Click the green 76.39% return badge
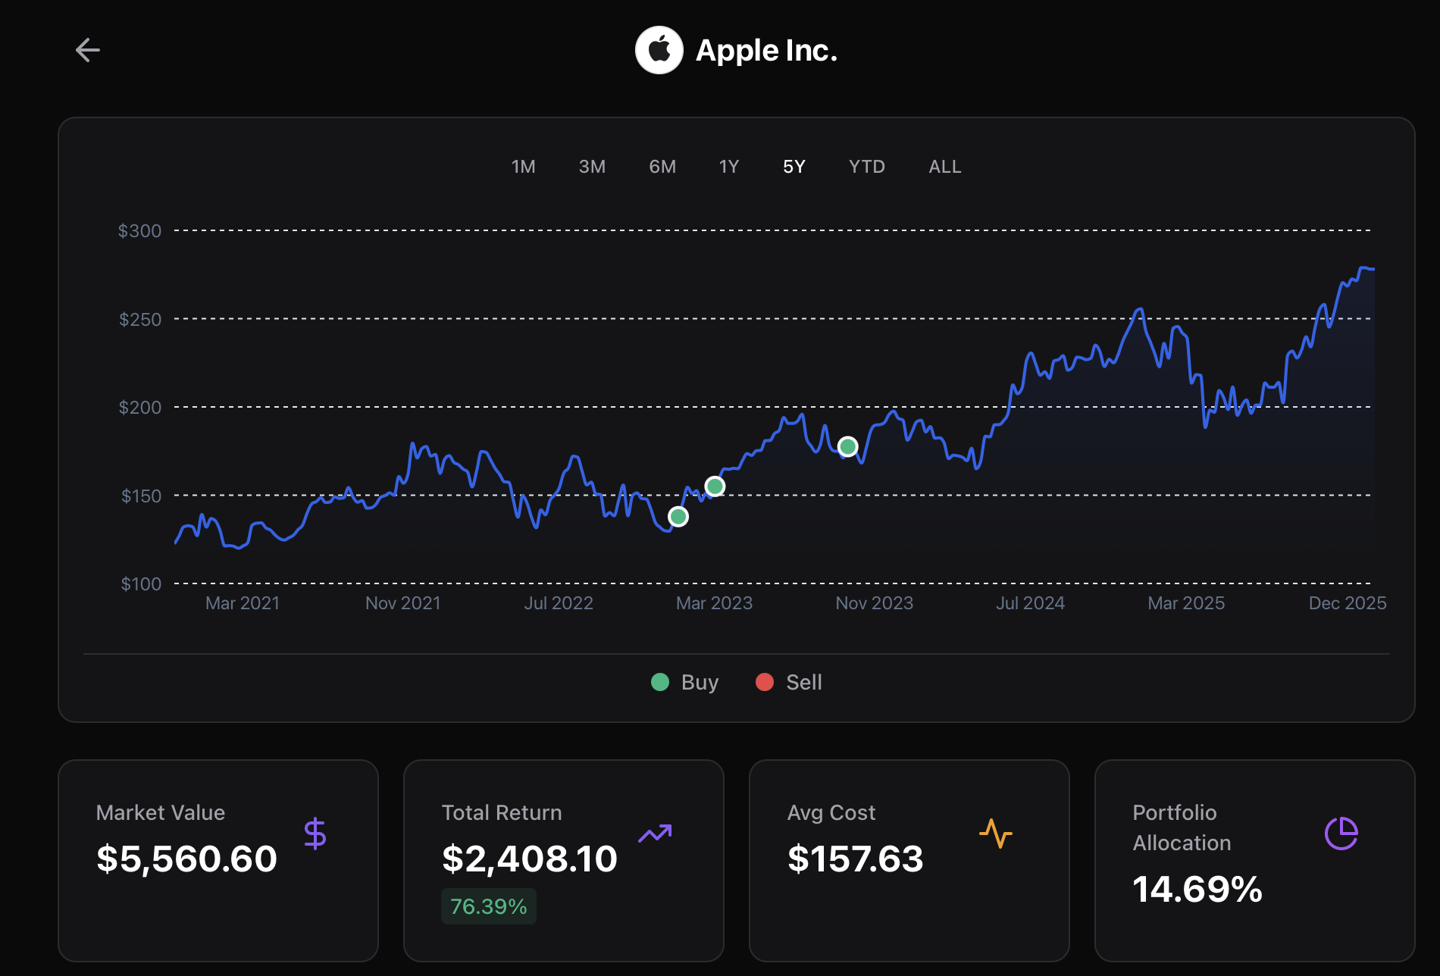The height and width of the screenshot is (976, 1440). click(488, 906)
